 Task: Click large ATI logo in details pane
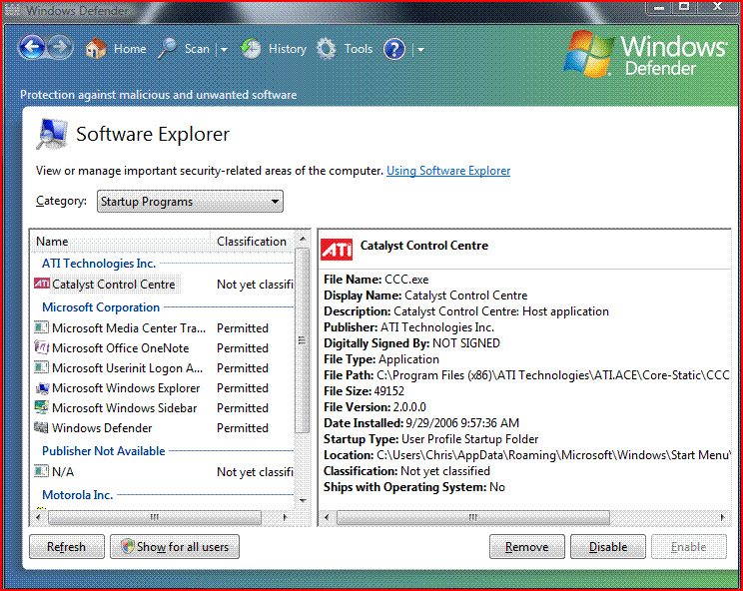[337, 250]
